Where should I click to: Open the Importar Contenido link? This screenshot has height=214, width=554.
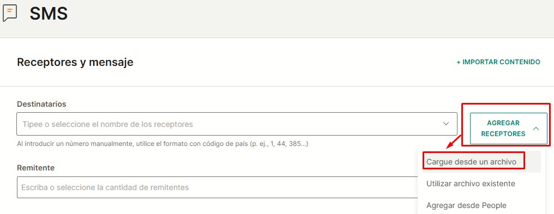(498, 62)
